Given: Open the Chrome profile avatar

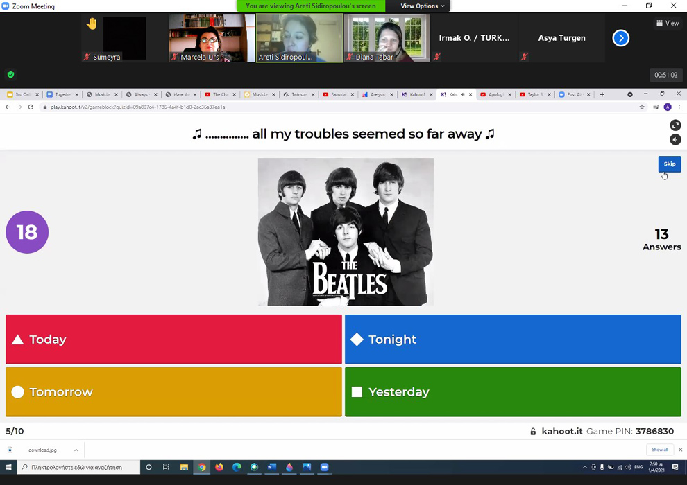Looking at the screenshot, I should [668, 107].
